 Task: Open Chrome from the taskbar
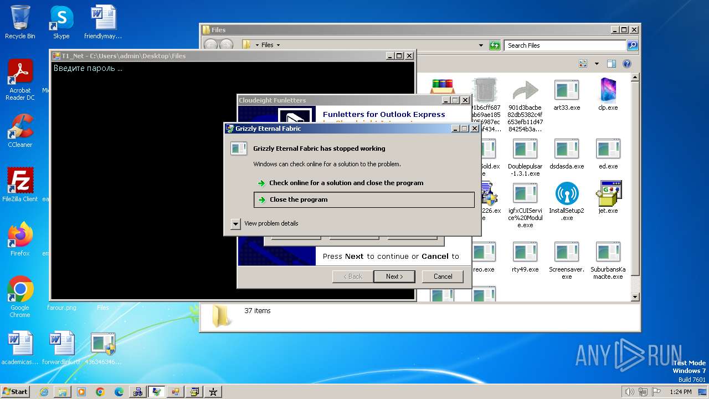point(100,392)
